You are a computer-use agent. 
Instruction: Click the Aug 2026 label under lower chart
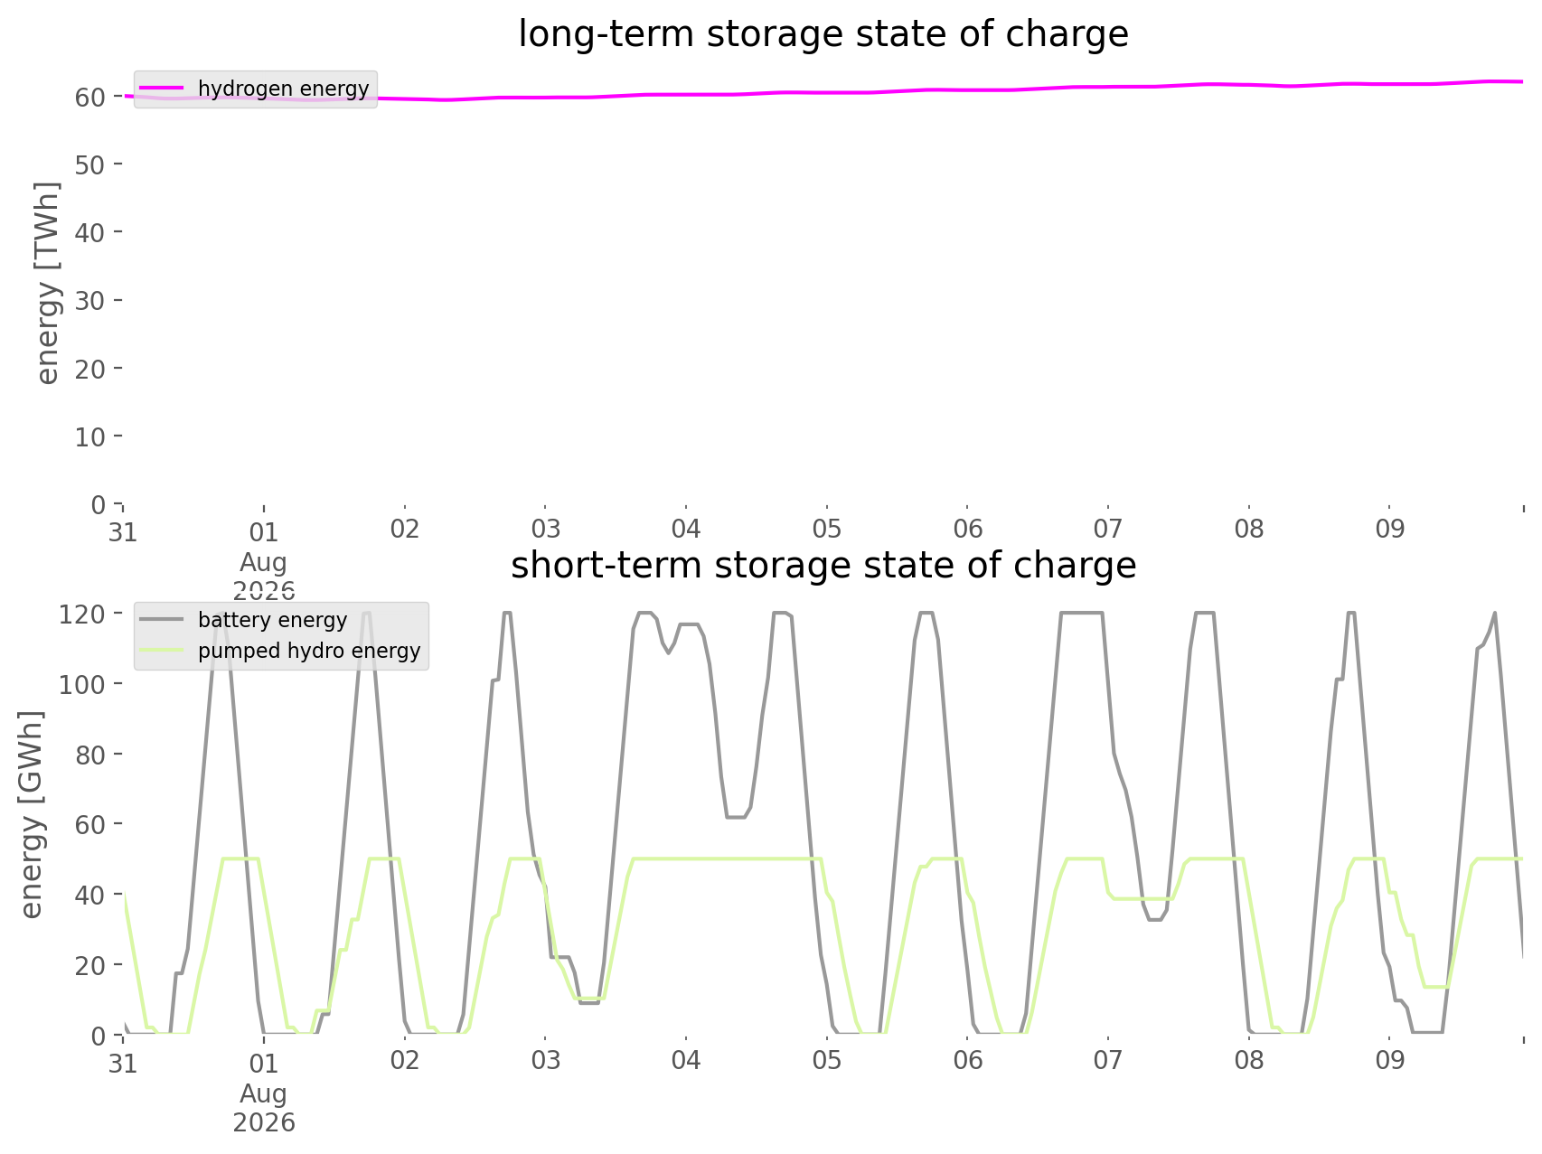264,1108
